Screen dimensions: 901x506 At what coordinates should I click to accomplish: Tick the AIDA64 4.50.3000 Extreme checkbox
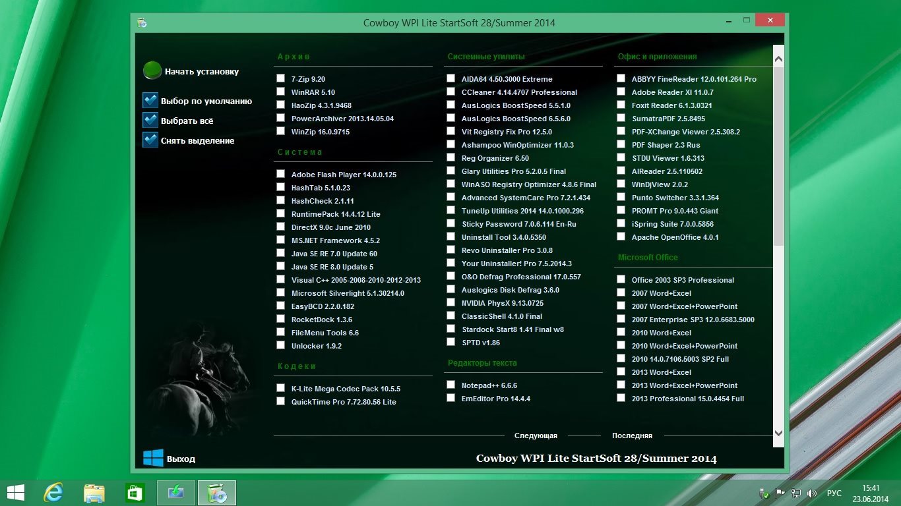[x=451, y=78]
